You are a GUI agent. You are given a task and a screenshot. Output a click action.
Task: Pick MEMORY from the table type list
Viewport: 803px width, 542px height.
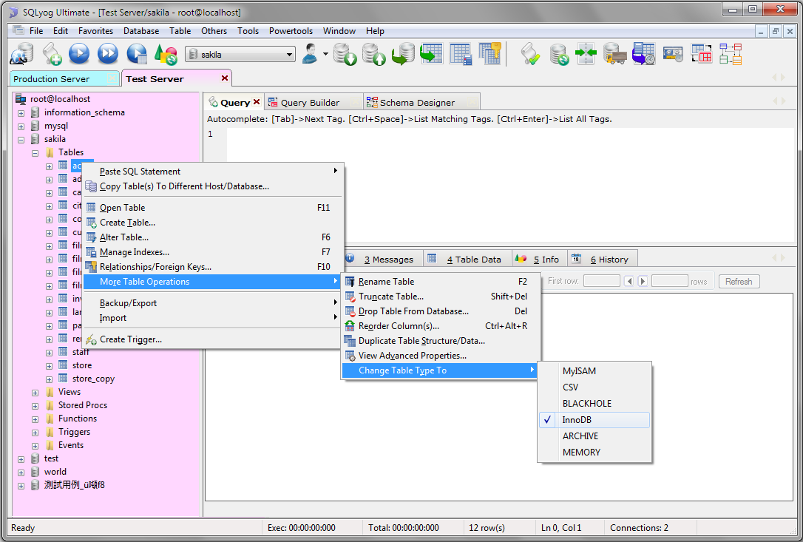click(x=581, y=453)
